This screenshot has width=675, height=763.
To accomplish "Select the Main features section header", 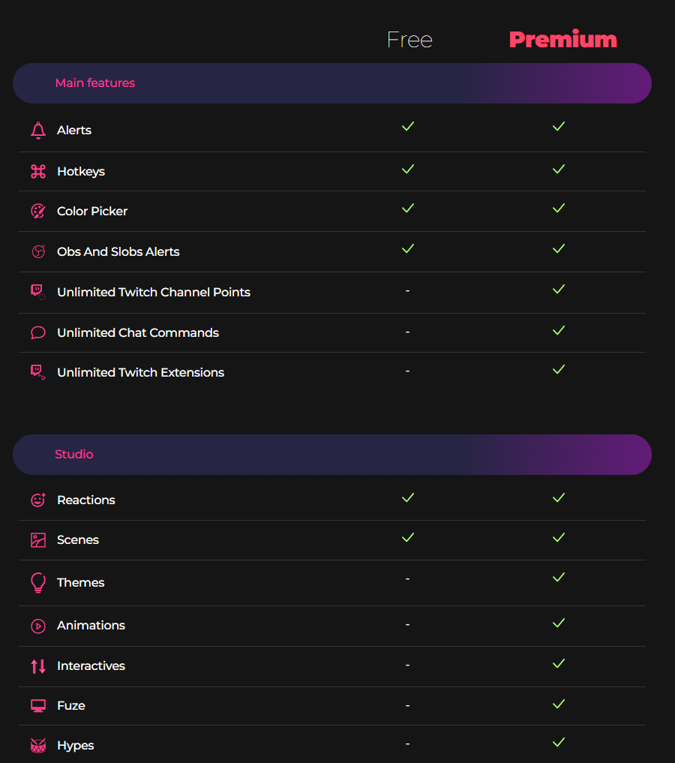I will pos(332,83).
